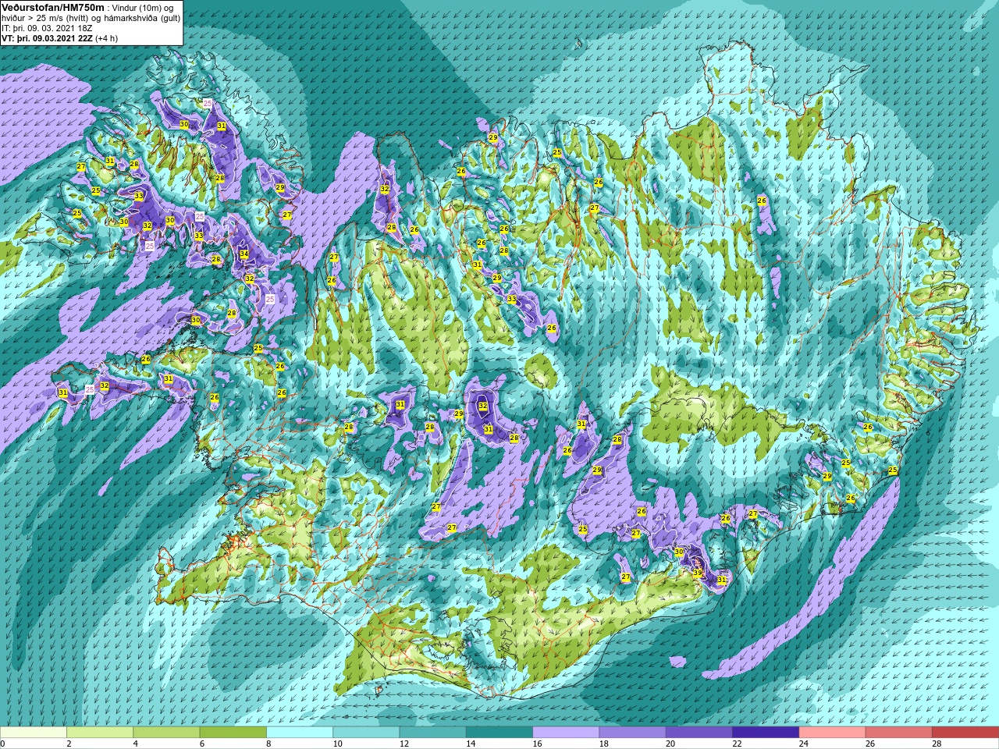Screen dimensions: 999x749
Task: Pick the 24–26 m/s light pink legend swatch
Action: click(833, 733)
